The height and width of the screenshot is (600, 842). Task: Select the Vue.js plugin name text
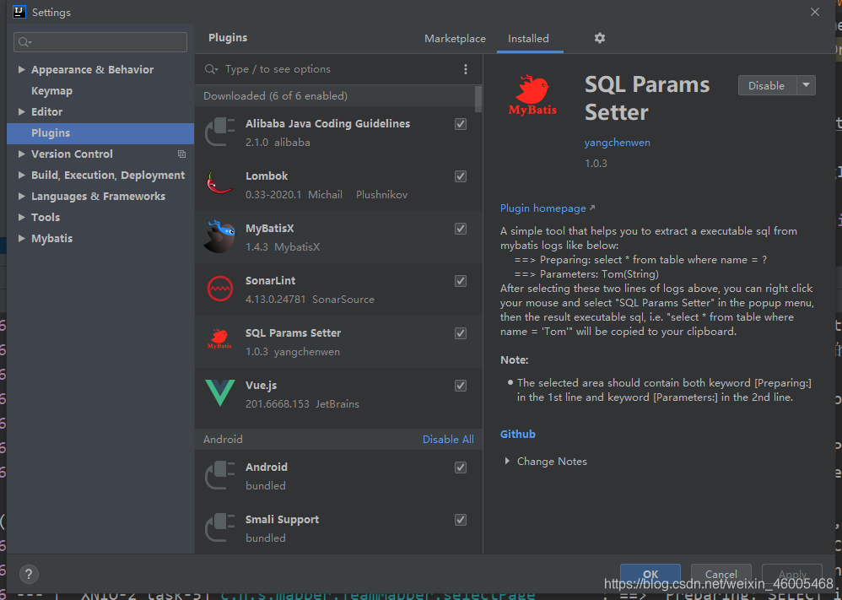[261, 385]
